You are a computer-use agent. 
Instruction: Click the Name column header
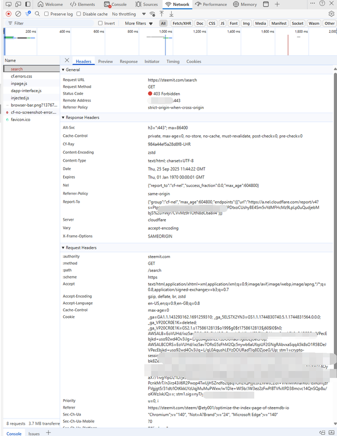coord(32,61)
